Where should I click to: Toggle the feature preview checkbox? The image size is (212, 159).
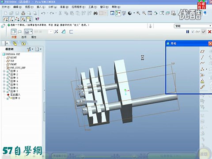point(193,32)
